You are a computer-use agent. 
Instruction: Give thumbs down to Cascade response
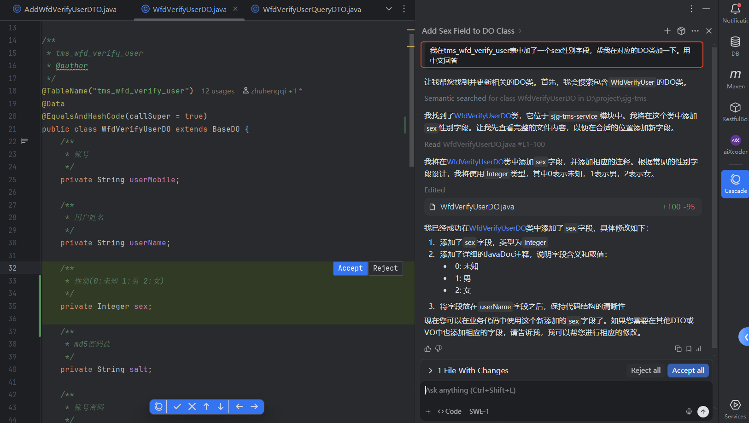(439, 349)
